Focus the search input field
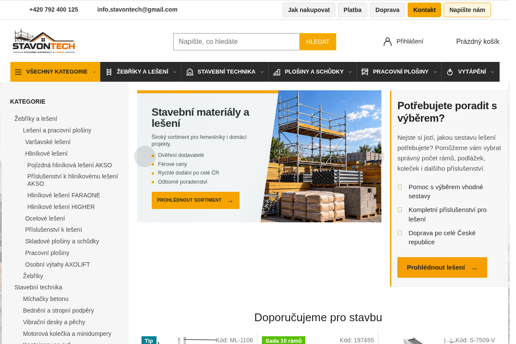The image size is (516, 344). [236, 42]
